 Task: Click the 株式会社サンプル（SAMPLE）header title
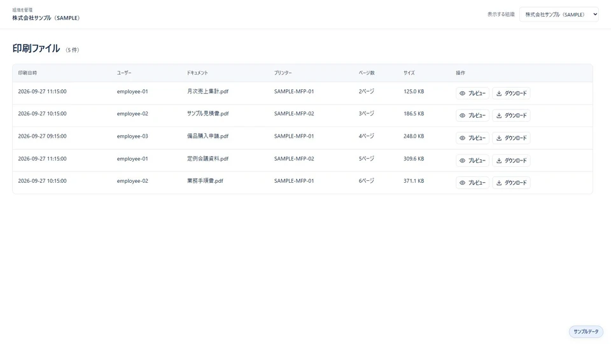[46, 18]
